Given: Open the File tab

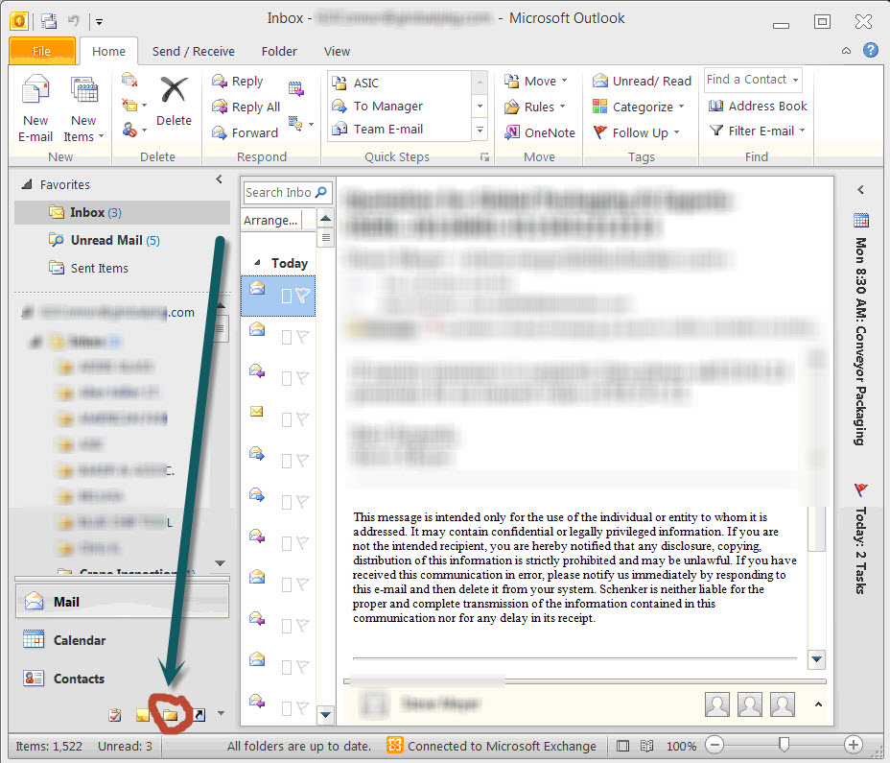Looking at the screenshot, I should 41,51.
